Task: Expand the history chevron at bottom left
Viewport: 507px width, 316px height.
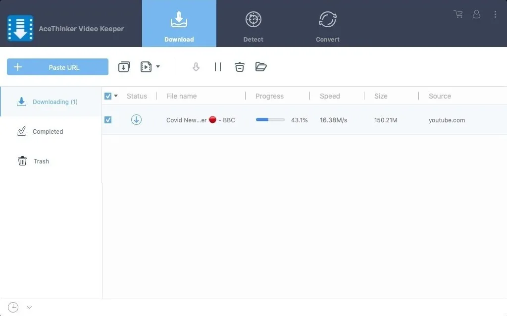Action: click(29, 307)
